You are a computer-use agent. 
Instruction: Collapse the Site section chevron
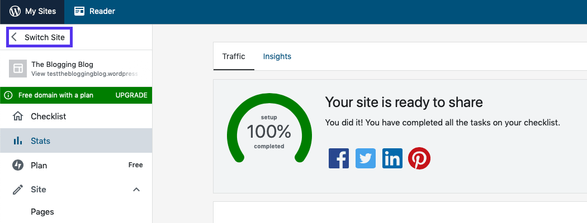[x=136, y=190]
